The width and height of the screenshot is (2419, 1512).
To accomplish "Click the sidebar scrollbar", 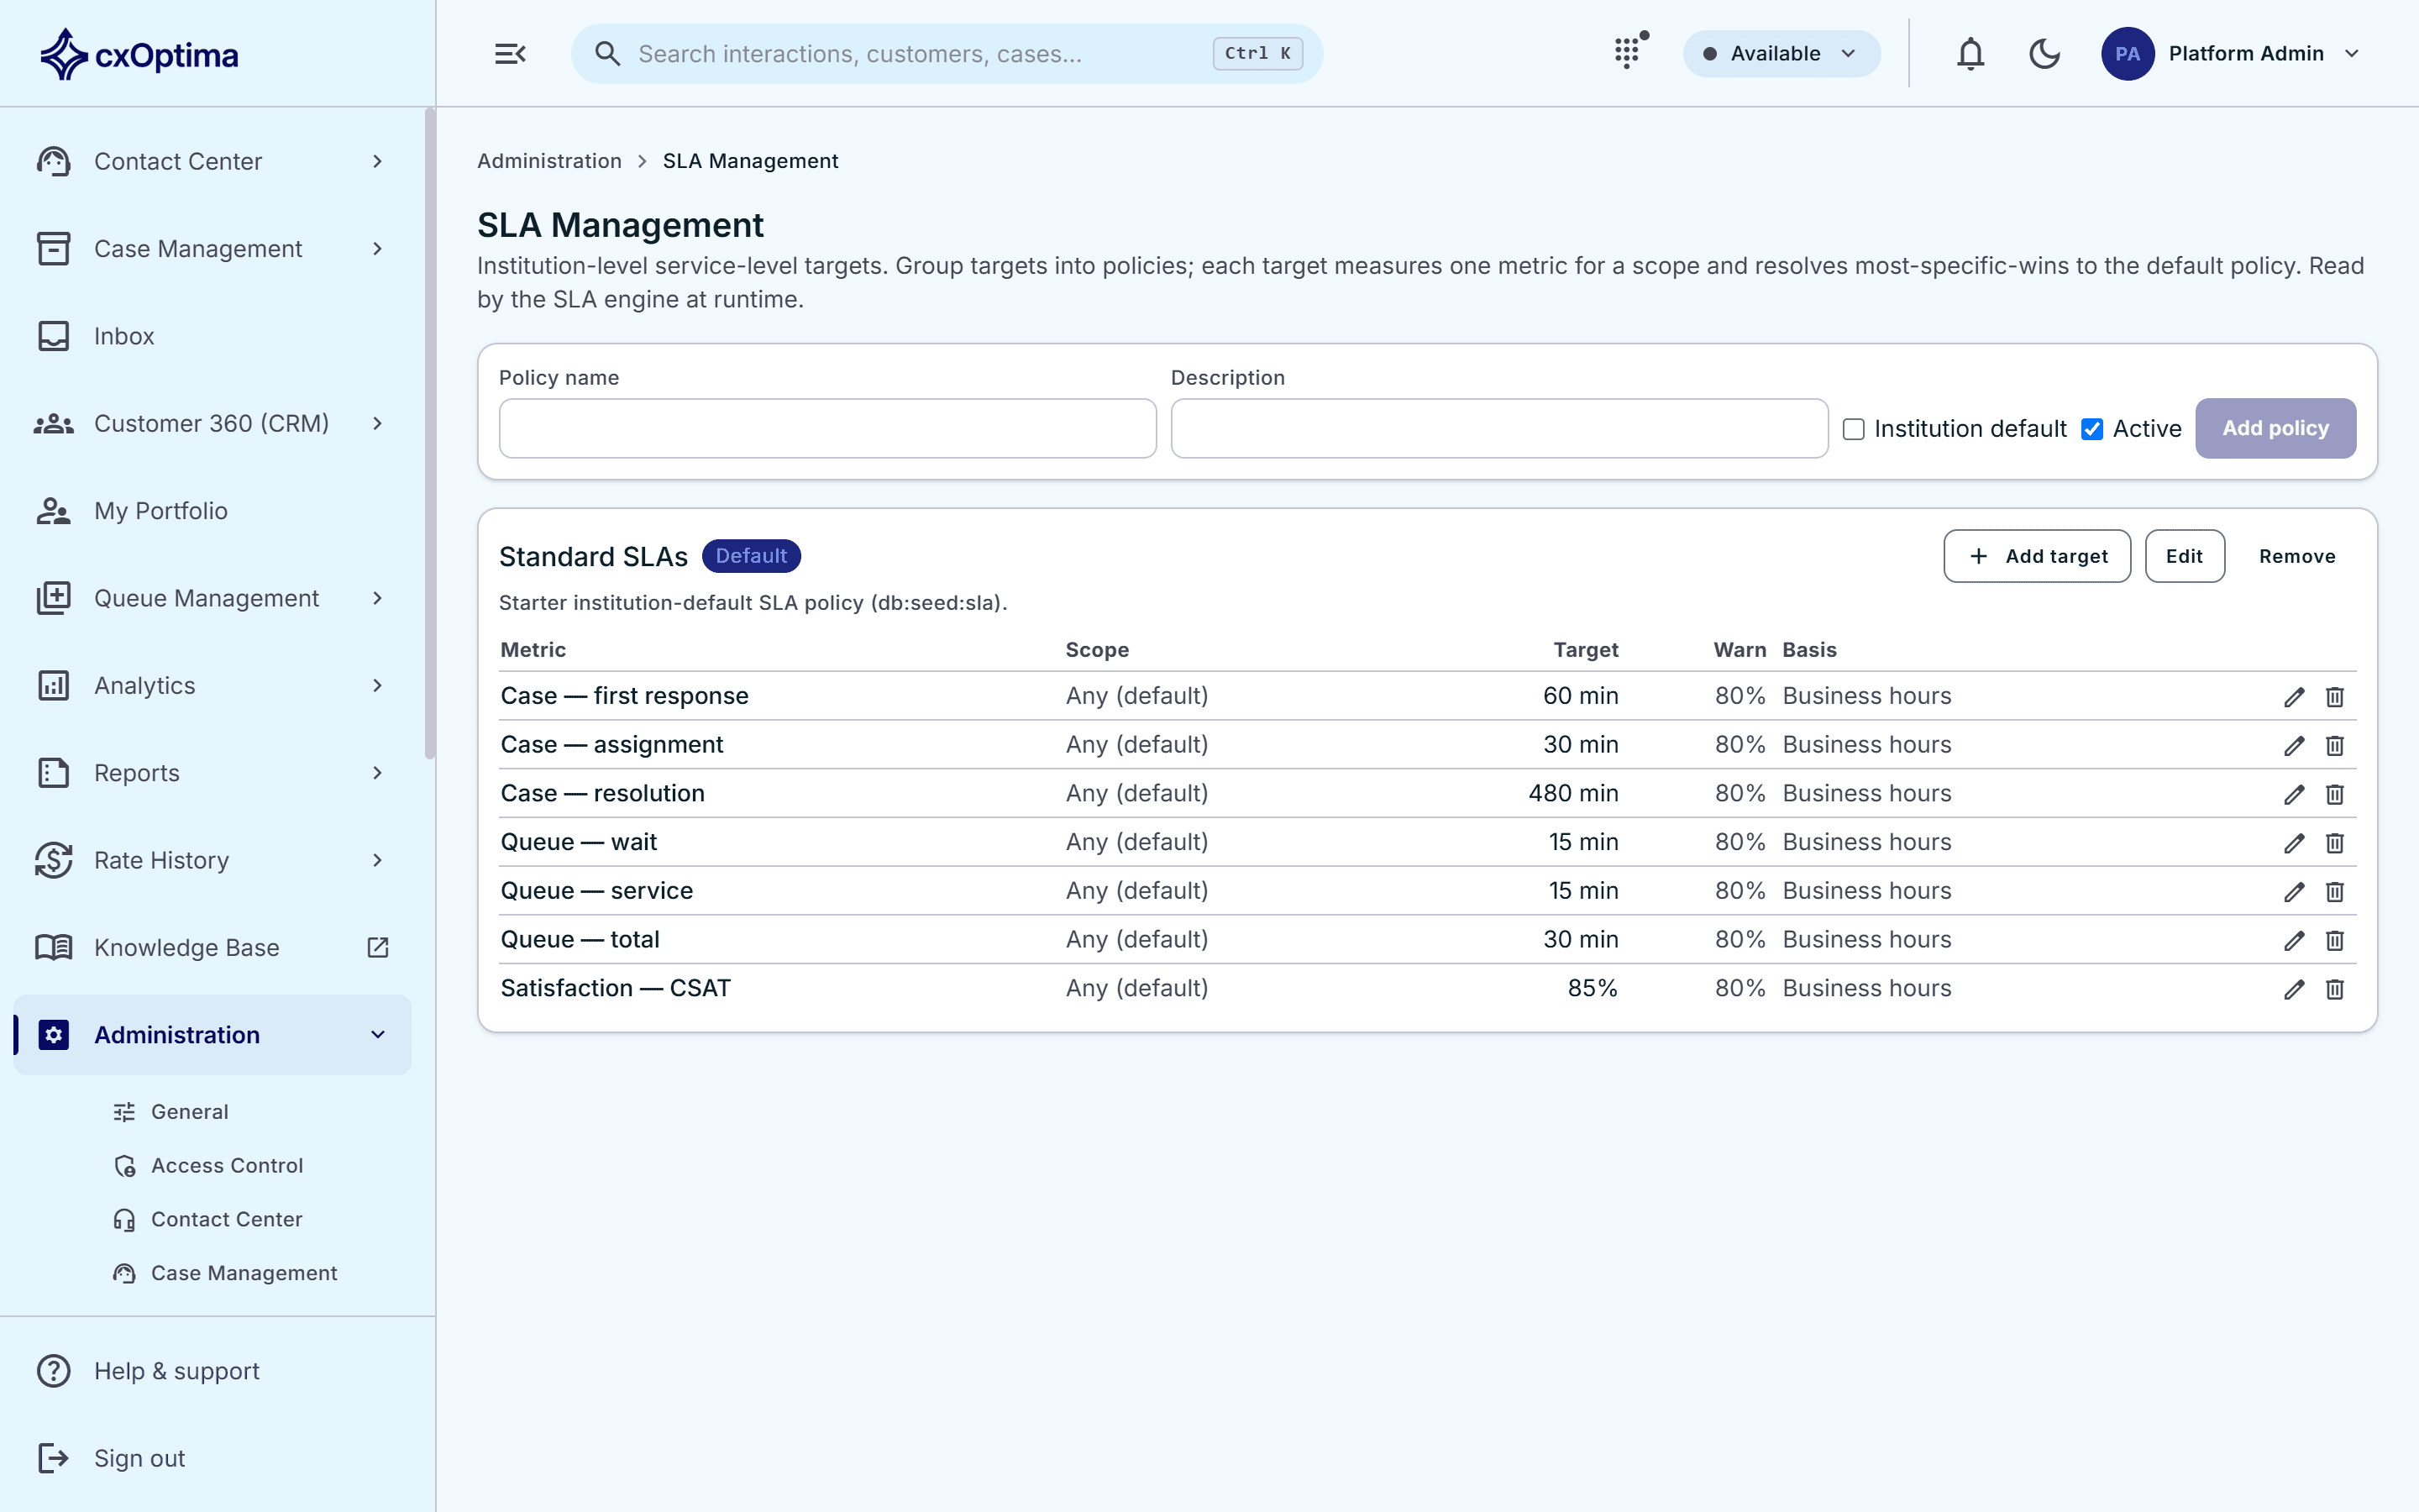I will 430,434.
